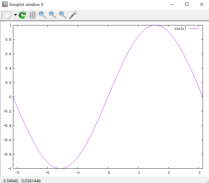Apply next zoom with the plus magnifier

tap(52, 15)
